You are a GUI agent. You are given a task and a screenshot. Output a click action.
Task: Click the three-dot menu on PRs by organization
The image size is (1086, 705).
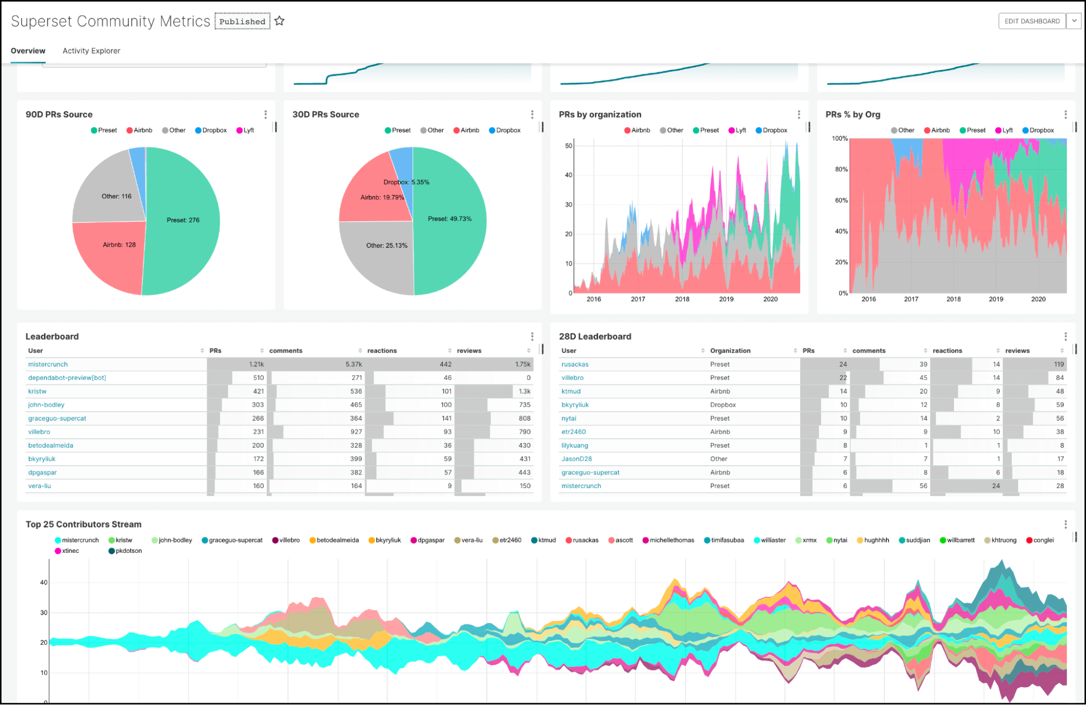coord(799,113)
